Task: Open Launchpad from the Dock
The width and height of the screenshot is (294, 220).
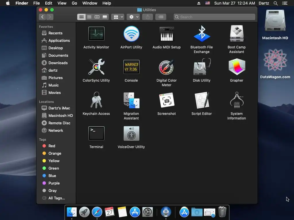Action: 84,212
